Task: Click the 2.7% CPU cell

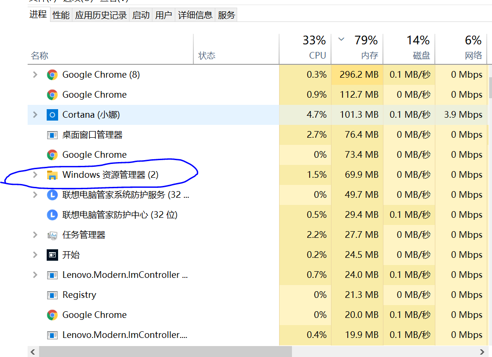Action: pos(305,135)
